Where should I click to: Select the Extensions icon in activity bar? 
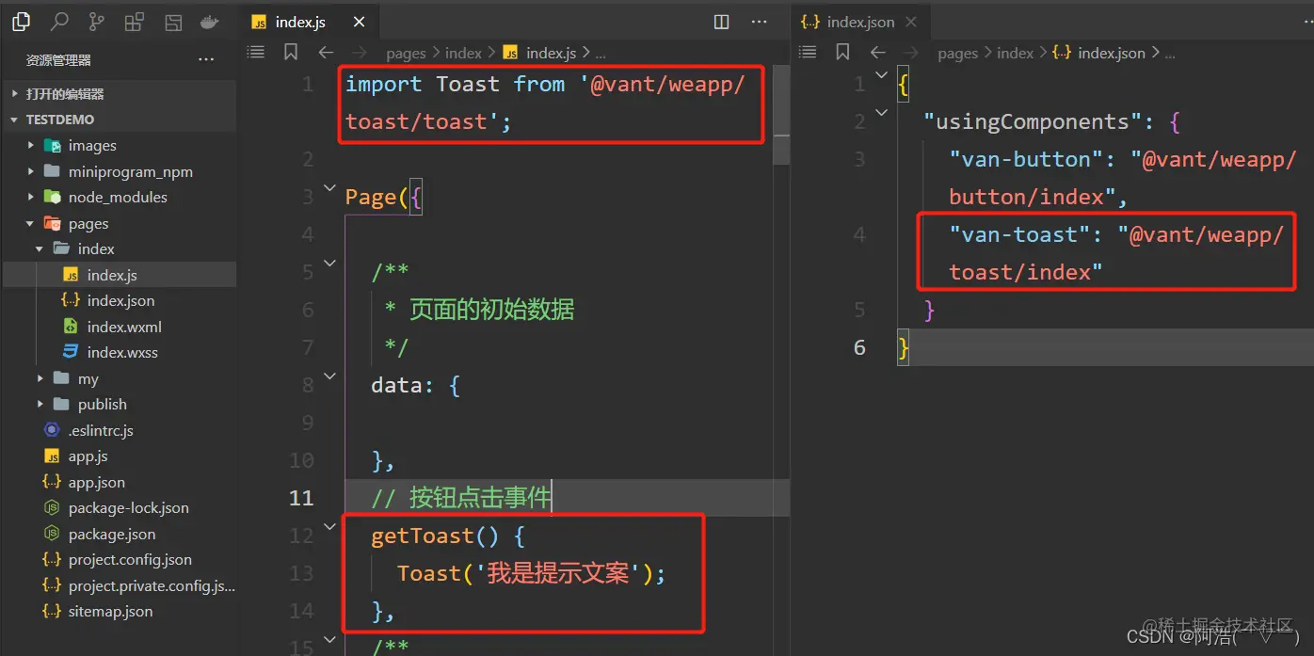pyautogui.click(x=134, y=21)
